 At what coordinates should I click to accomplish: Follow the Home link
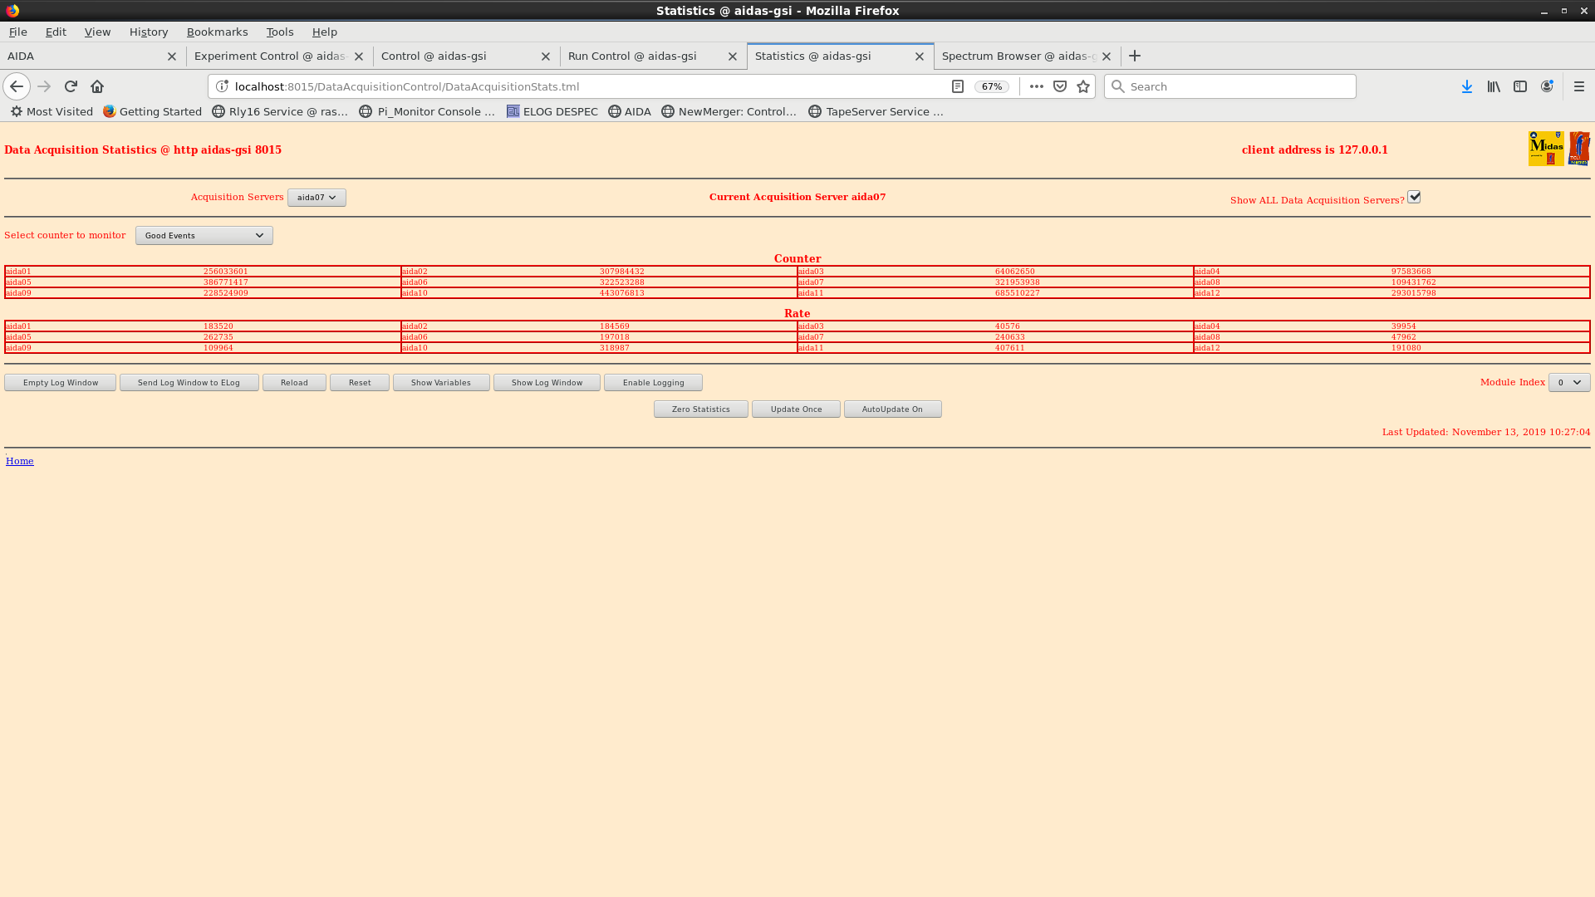click(20, 461)
